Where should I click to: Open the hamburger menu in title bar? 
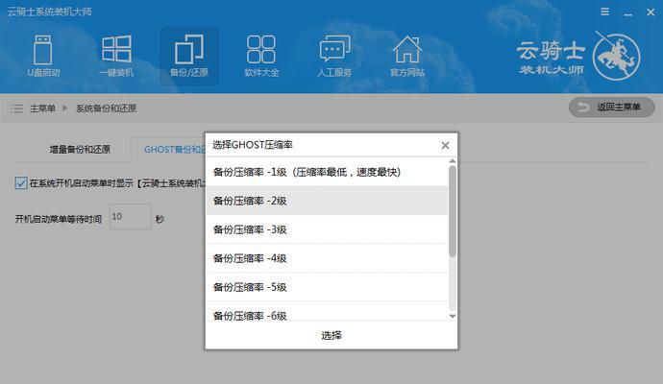click(605, 12)
